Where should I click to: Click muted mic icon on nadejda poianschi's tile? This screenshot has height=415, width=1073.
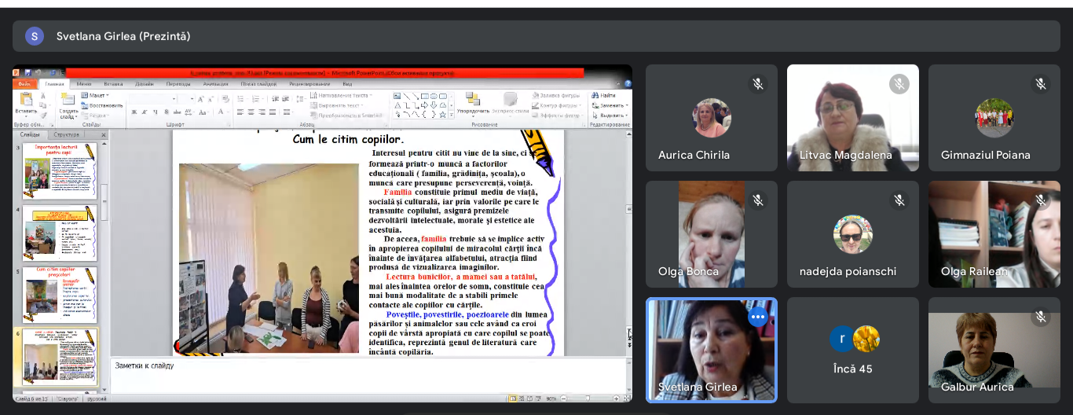click(x=899, y=200)
